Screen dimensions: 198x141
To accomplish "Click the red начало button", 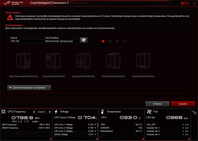I will (x=183, y=104).
